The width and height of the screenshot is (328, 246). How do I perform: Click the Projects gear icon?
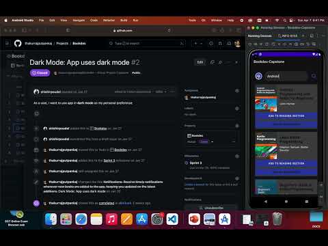[x=237, y=126]
